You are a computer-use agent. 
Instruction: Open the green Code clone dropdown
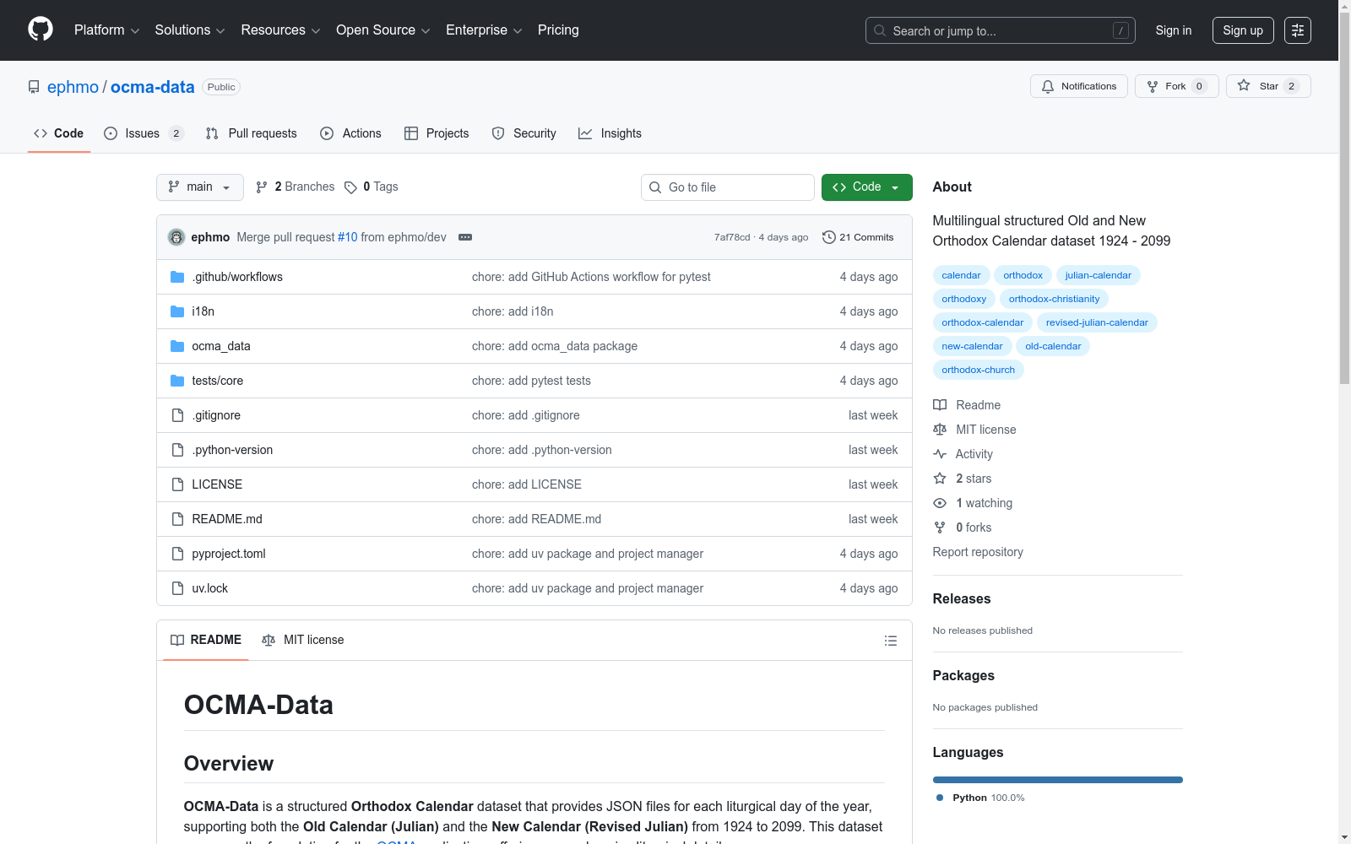pyautogui.click(x=867, y=187)
